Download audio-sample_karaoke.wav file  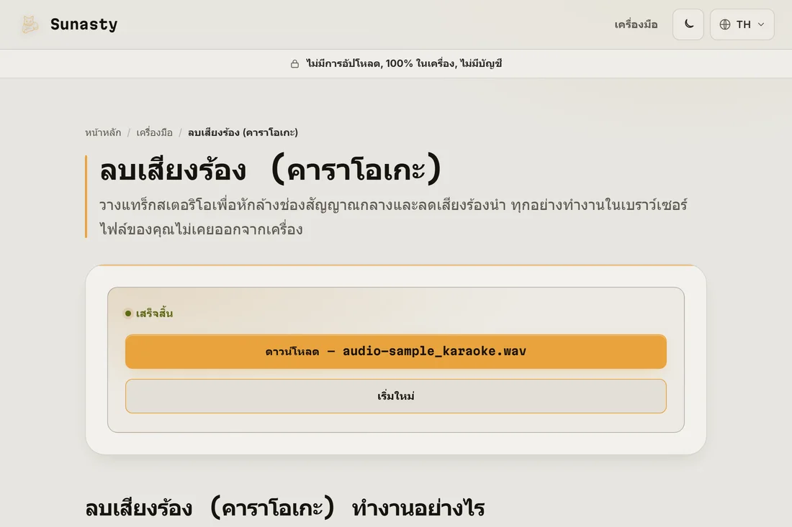click(x=395, y=352)
